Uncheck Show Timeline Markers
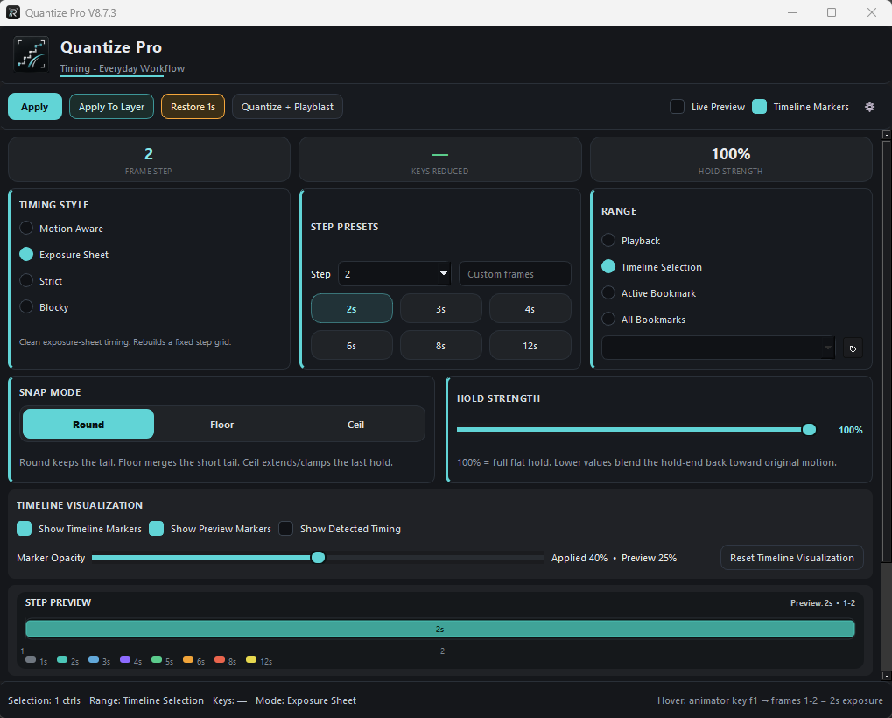892x718 pixels. (24, 529)
